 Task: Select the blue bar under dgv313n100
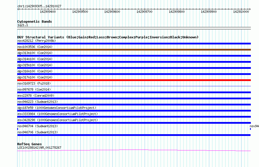pyautogui.click(x=134, y=56)
